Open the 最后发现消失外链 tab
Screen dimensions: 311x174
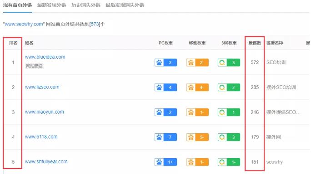pyautogui.click(x=125, y=5)
